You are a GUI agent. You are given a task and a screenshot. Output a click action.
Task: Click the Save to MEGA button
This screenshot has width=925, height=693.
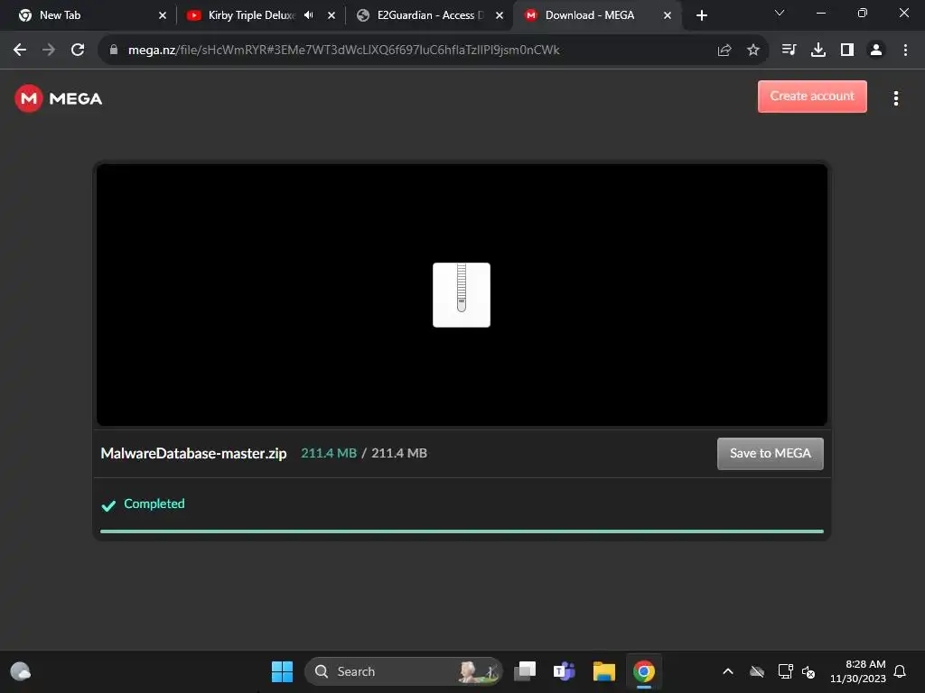click(770, 453)
